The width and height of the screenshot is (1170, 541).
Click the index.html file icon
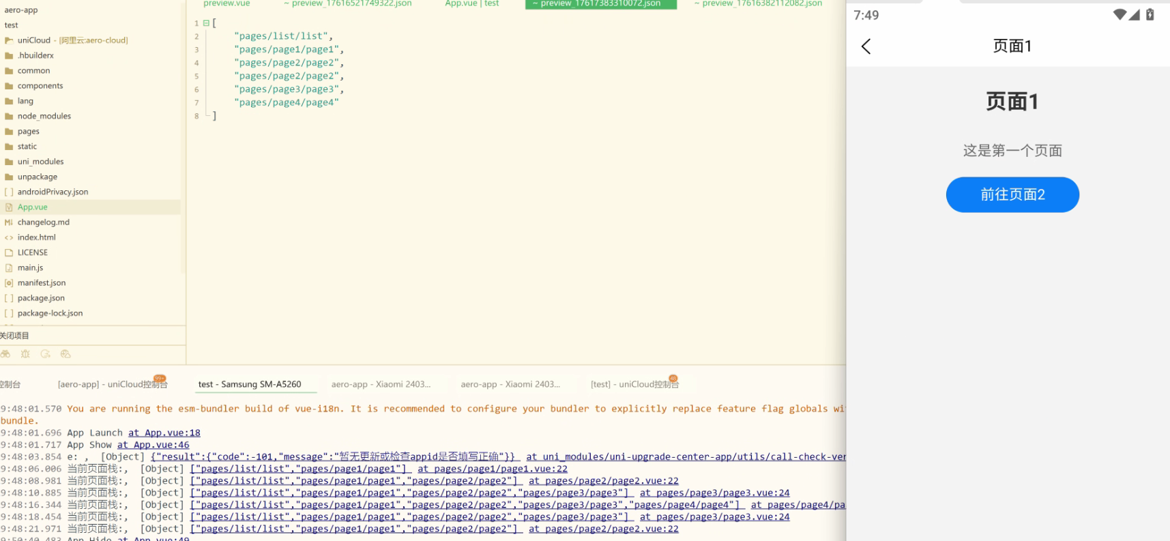coord(9,237)
